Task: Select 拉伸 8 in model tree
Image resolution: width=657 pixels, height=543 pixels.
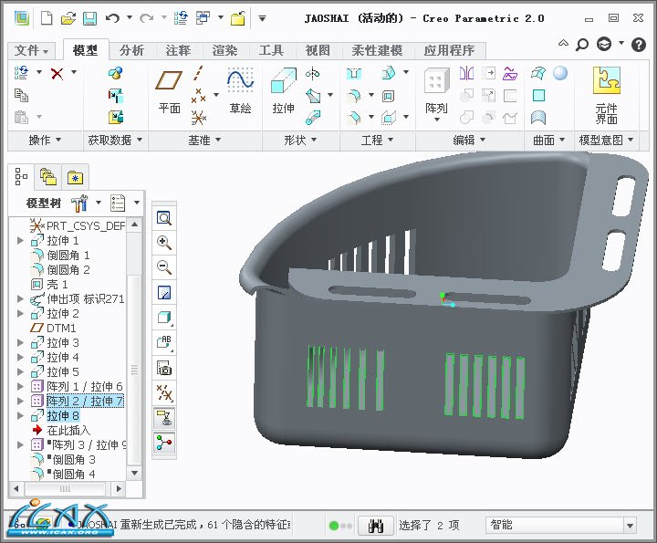Action: tap(63, 416)
